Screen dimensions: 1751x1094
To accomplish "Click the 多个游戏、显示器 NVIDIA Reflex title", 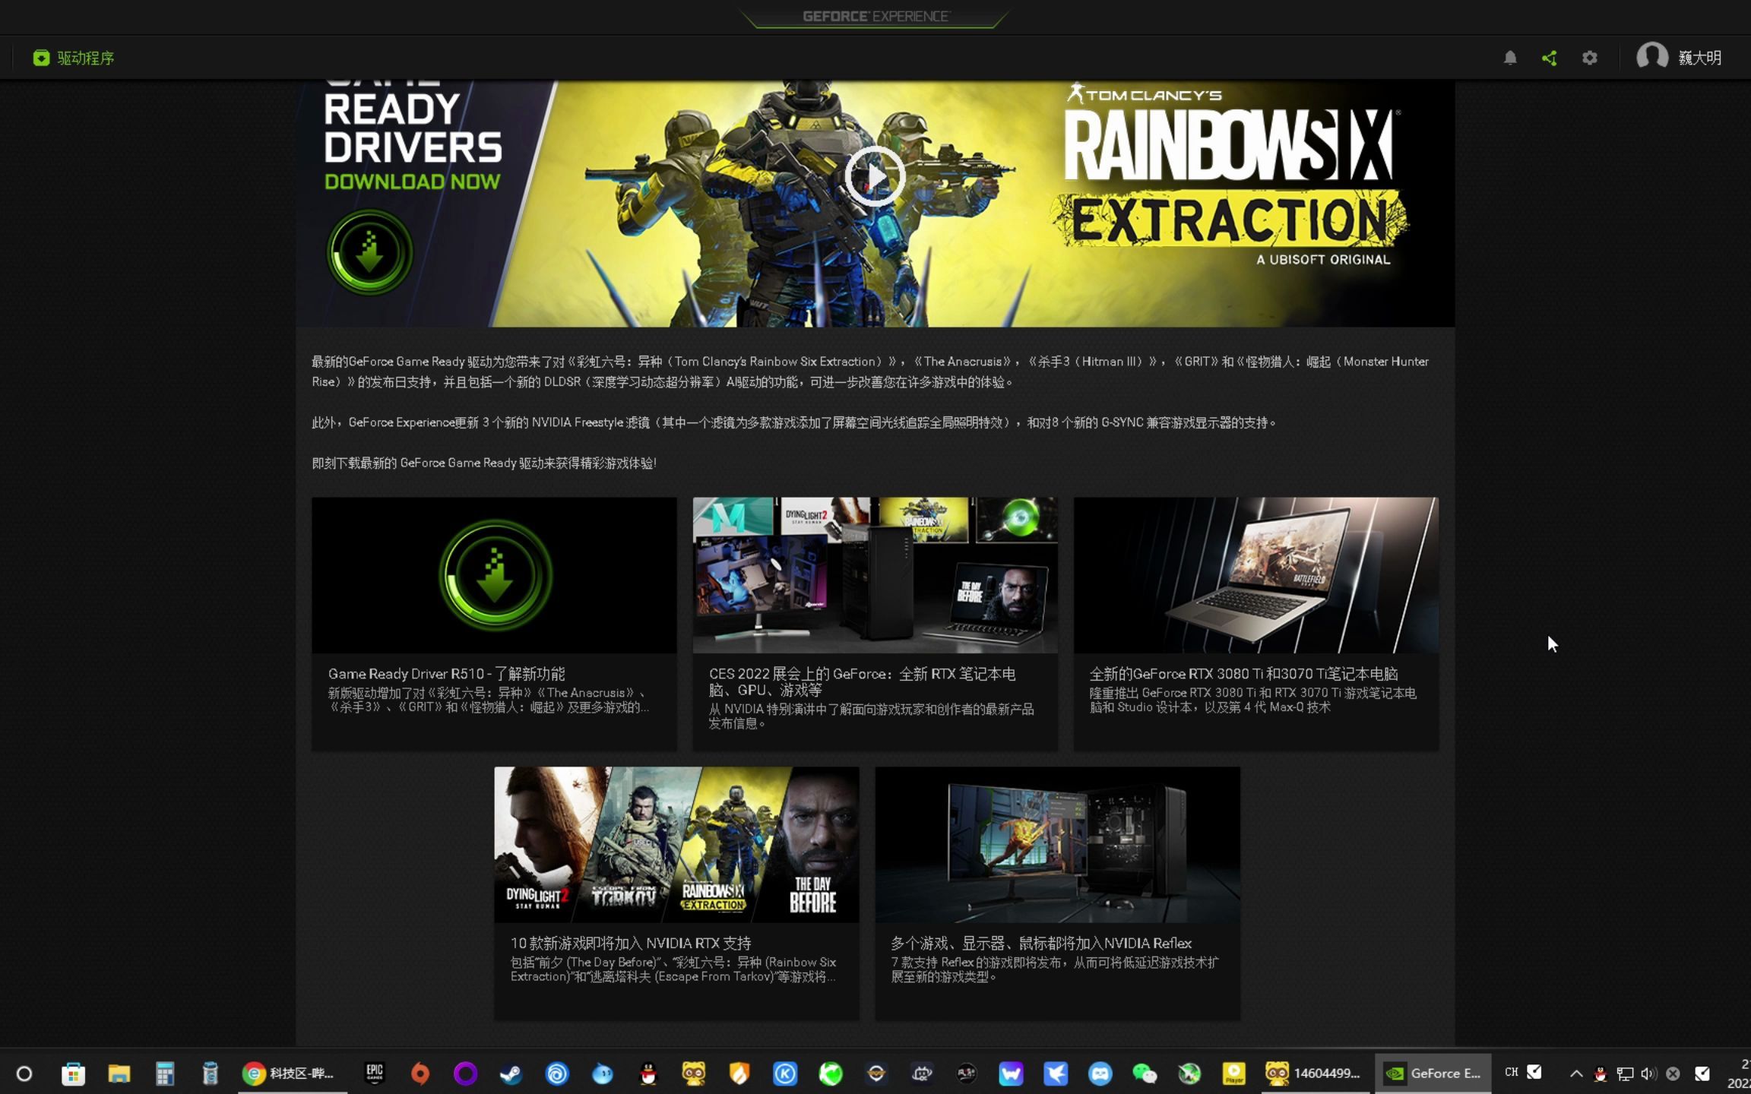I will pos(1040,943).
